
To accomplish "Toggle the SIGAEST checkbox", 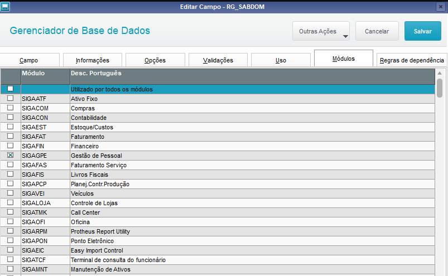I will point(10,127).
